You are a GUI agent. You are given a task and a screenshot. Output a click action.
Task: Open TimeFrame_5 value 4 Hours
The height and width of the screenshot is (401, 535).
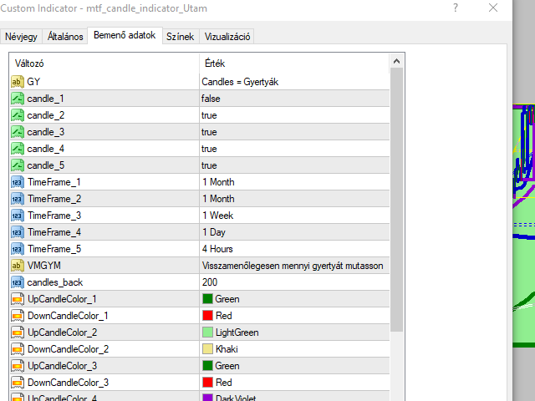click(217, 249)
